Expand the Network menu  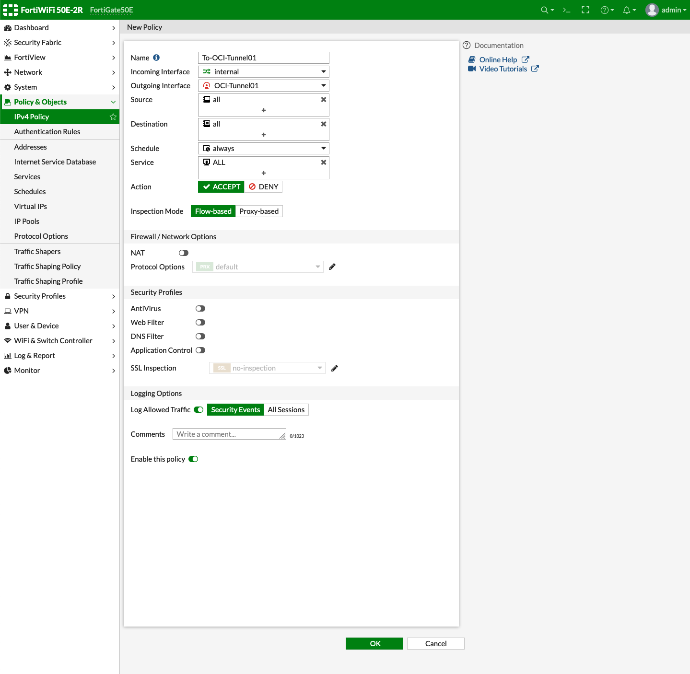point(59,72)
